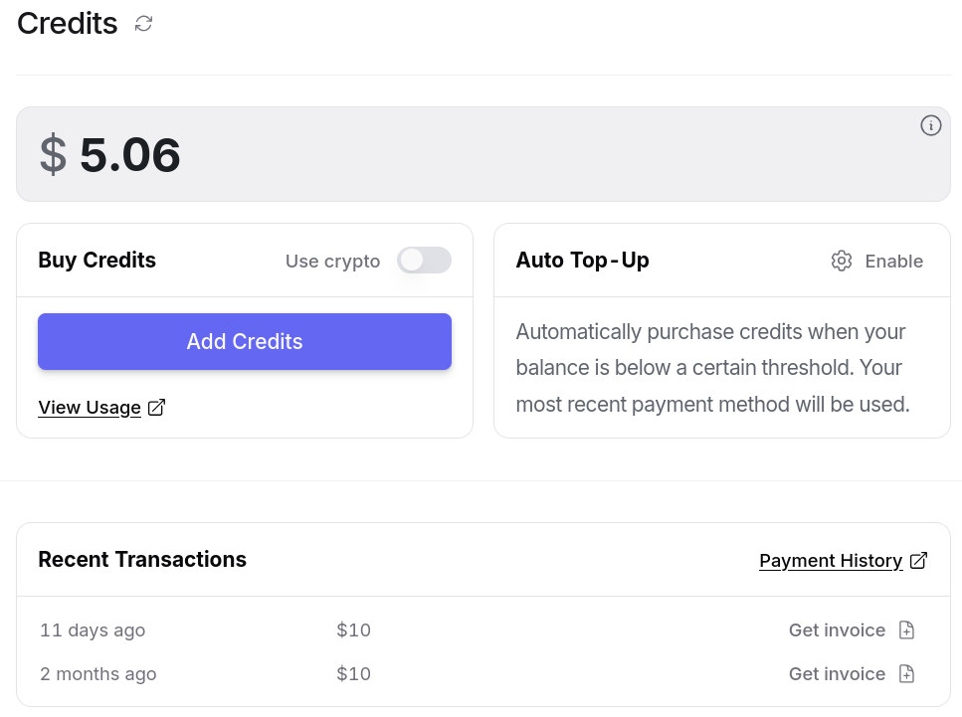The image size is (962, 717).
Task: Get invoice for 2 months ago transaction
Action: coord(837,673)
